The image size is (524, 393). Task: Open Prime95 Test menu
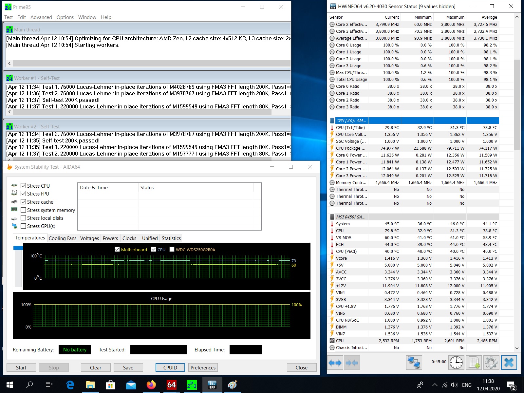[x=9, y=17]
